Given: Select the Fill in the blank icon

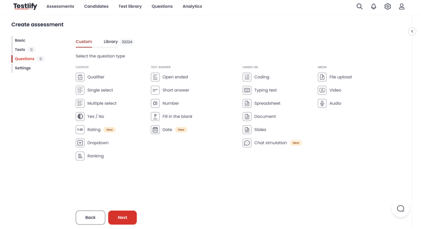Looking at the screenshot, I should point(155,116).
